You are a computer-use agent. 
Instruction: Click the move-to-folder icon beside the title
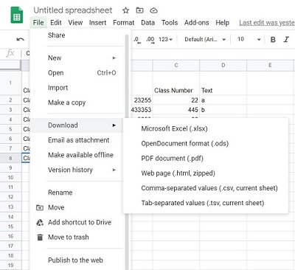tap(139, 10)
